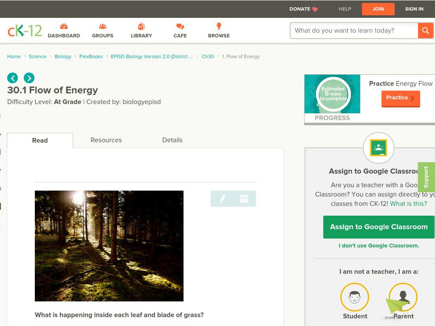This screenshot has height=326, width=435.
Task: Choose the Student face icon
Action: (x=355, y=297)
